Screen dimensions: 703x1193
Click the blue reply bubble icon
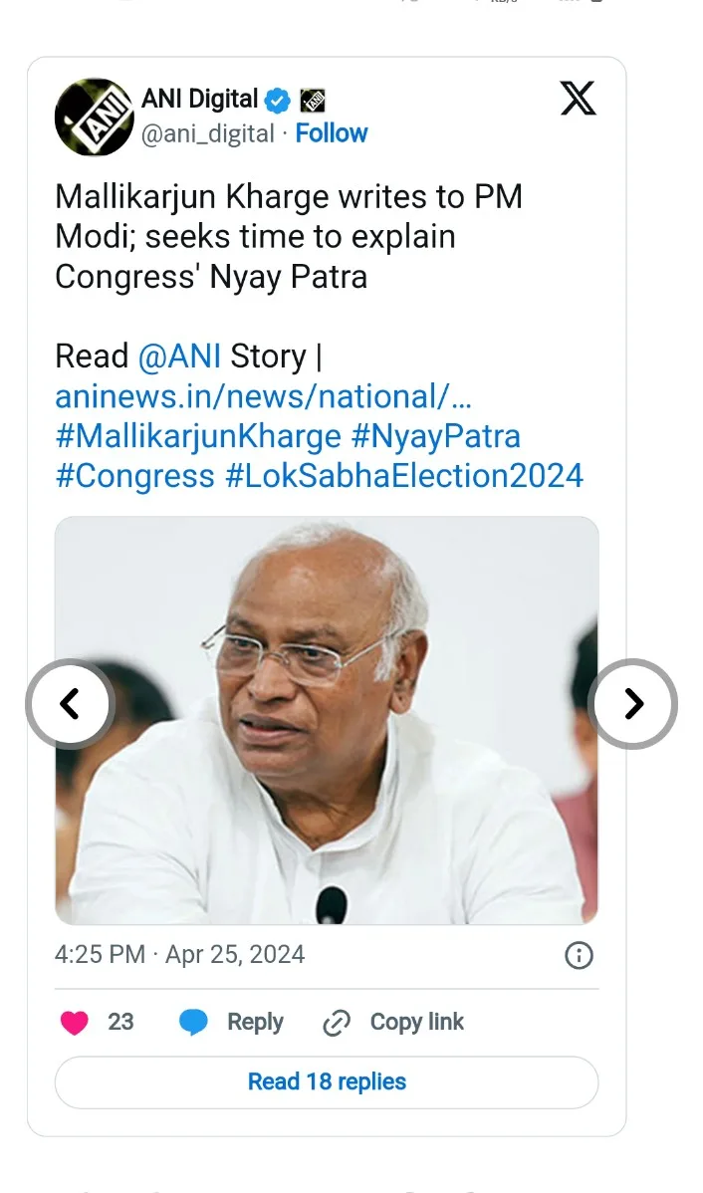tap(193, 1023)
